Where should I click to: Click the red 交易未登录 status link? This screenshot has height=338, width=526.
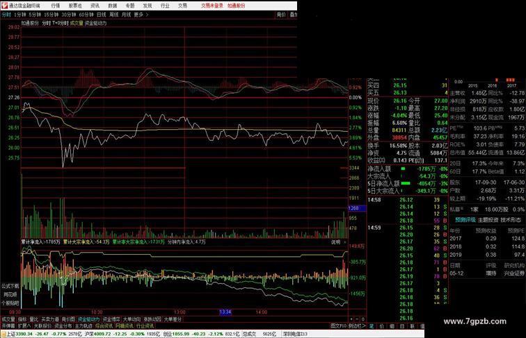212,6
